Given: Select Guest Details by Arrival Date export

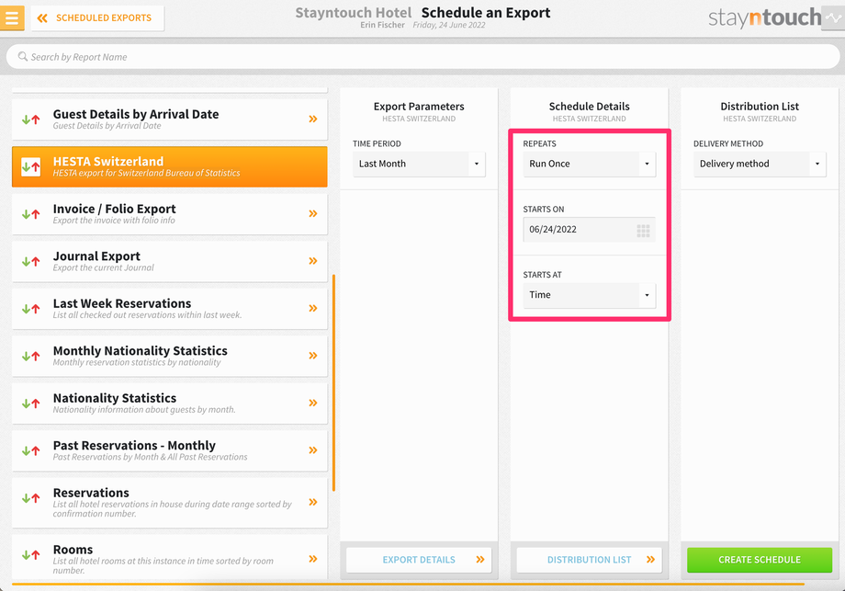Looking at the screenshot, I should (169, 119).
